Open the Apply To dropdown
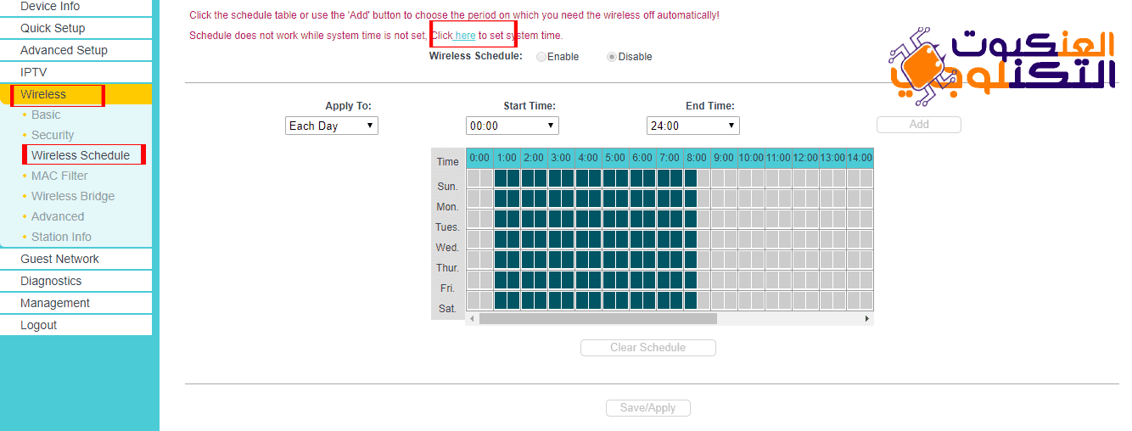The image size is (1132, 431). tap(332, 126)
